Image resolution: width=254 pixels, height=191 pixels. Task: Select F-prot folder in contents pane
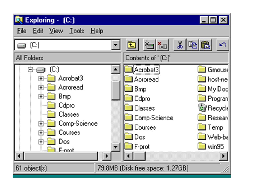(137, 146)
